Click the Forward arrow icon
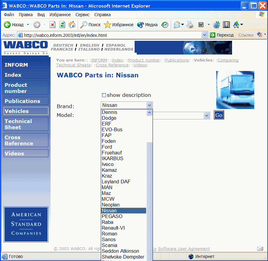 37,25
